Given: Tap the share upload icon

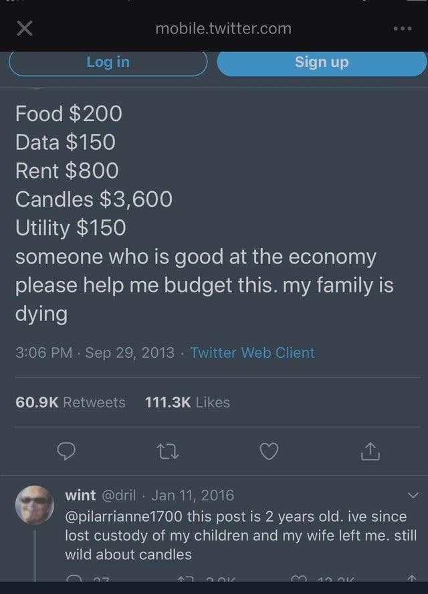Looking at the screenshot, I should point(370,451).
